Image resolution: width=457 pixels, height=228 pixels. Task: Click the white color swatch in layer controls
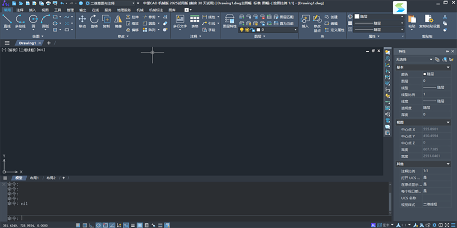(x=257, y=29)
